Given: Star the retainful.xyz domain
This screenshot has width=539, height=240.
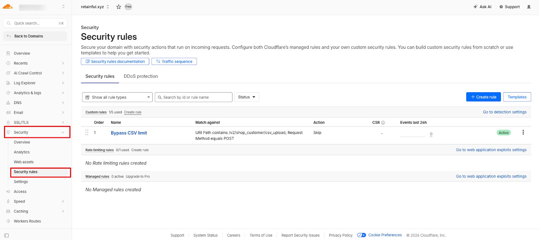Looking at the screenshot, I should pyautogui.click(x=119, y=7).
